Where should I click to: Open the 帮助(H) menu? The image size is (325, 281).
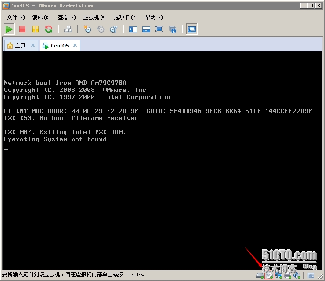pos(154,18)
